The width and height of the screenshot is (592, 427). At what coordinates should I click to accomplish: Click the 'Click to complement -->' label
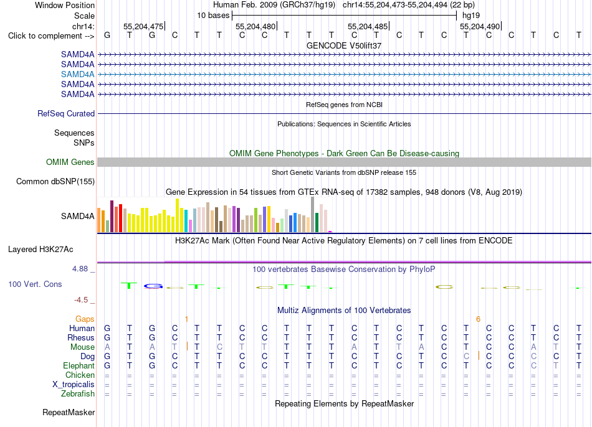coord(51,36)
